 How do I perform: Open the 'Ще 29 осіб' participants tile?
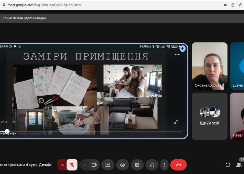(x=209, y=116)
